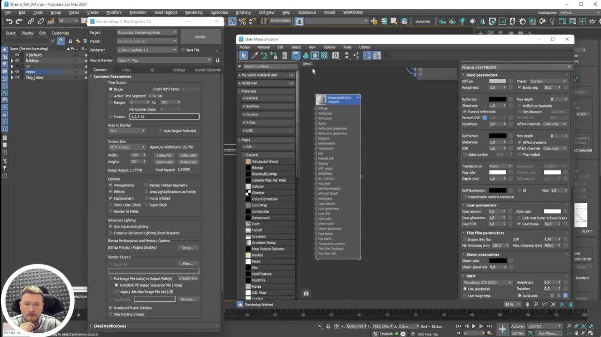Click the Undo arrow in main toolbar
Viewport: 601px width, 337px height.
coord(9,21)
